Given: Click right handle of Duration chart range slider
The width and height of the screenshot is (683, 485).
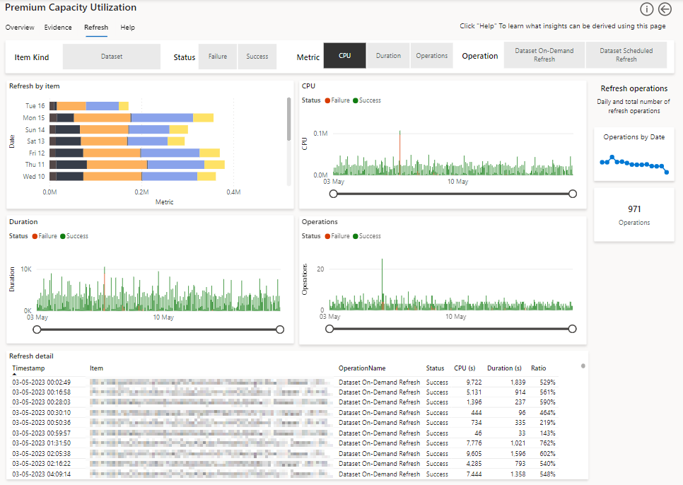Looking at the screenshot, I should point(280,329).
